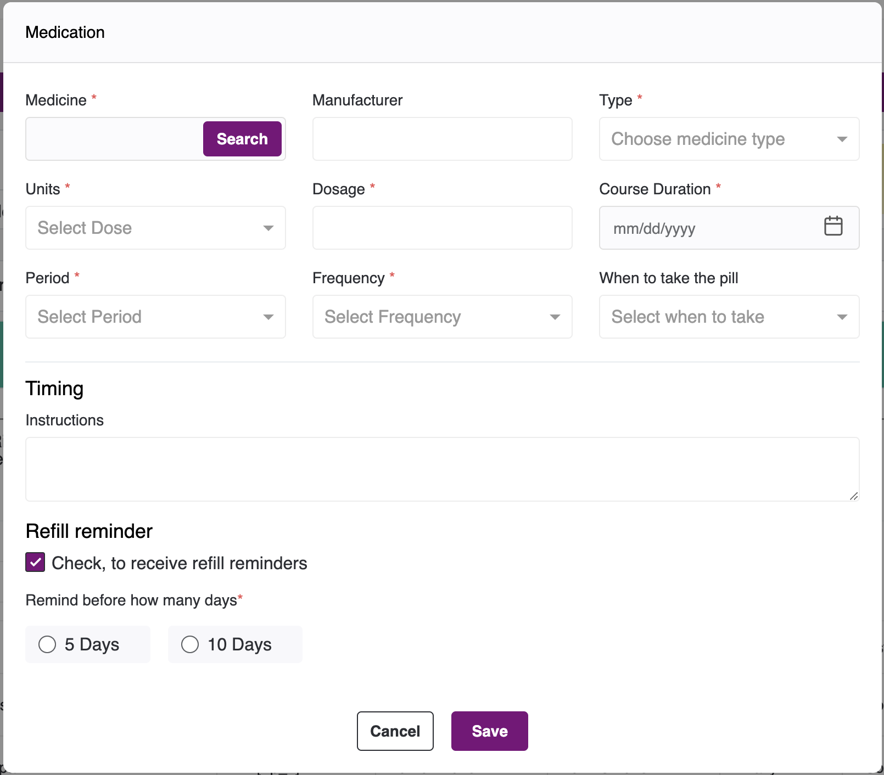
Task: Click the Course Duration date field
Action: click(x=708, y=228)
